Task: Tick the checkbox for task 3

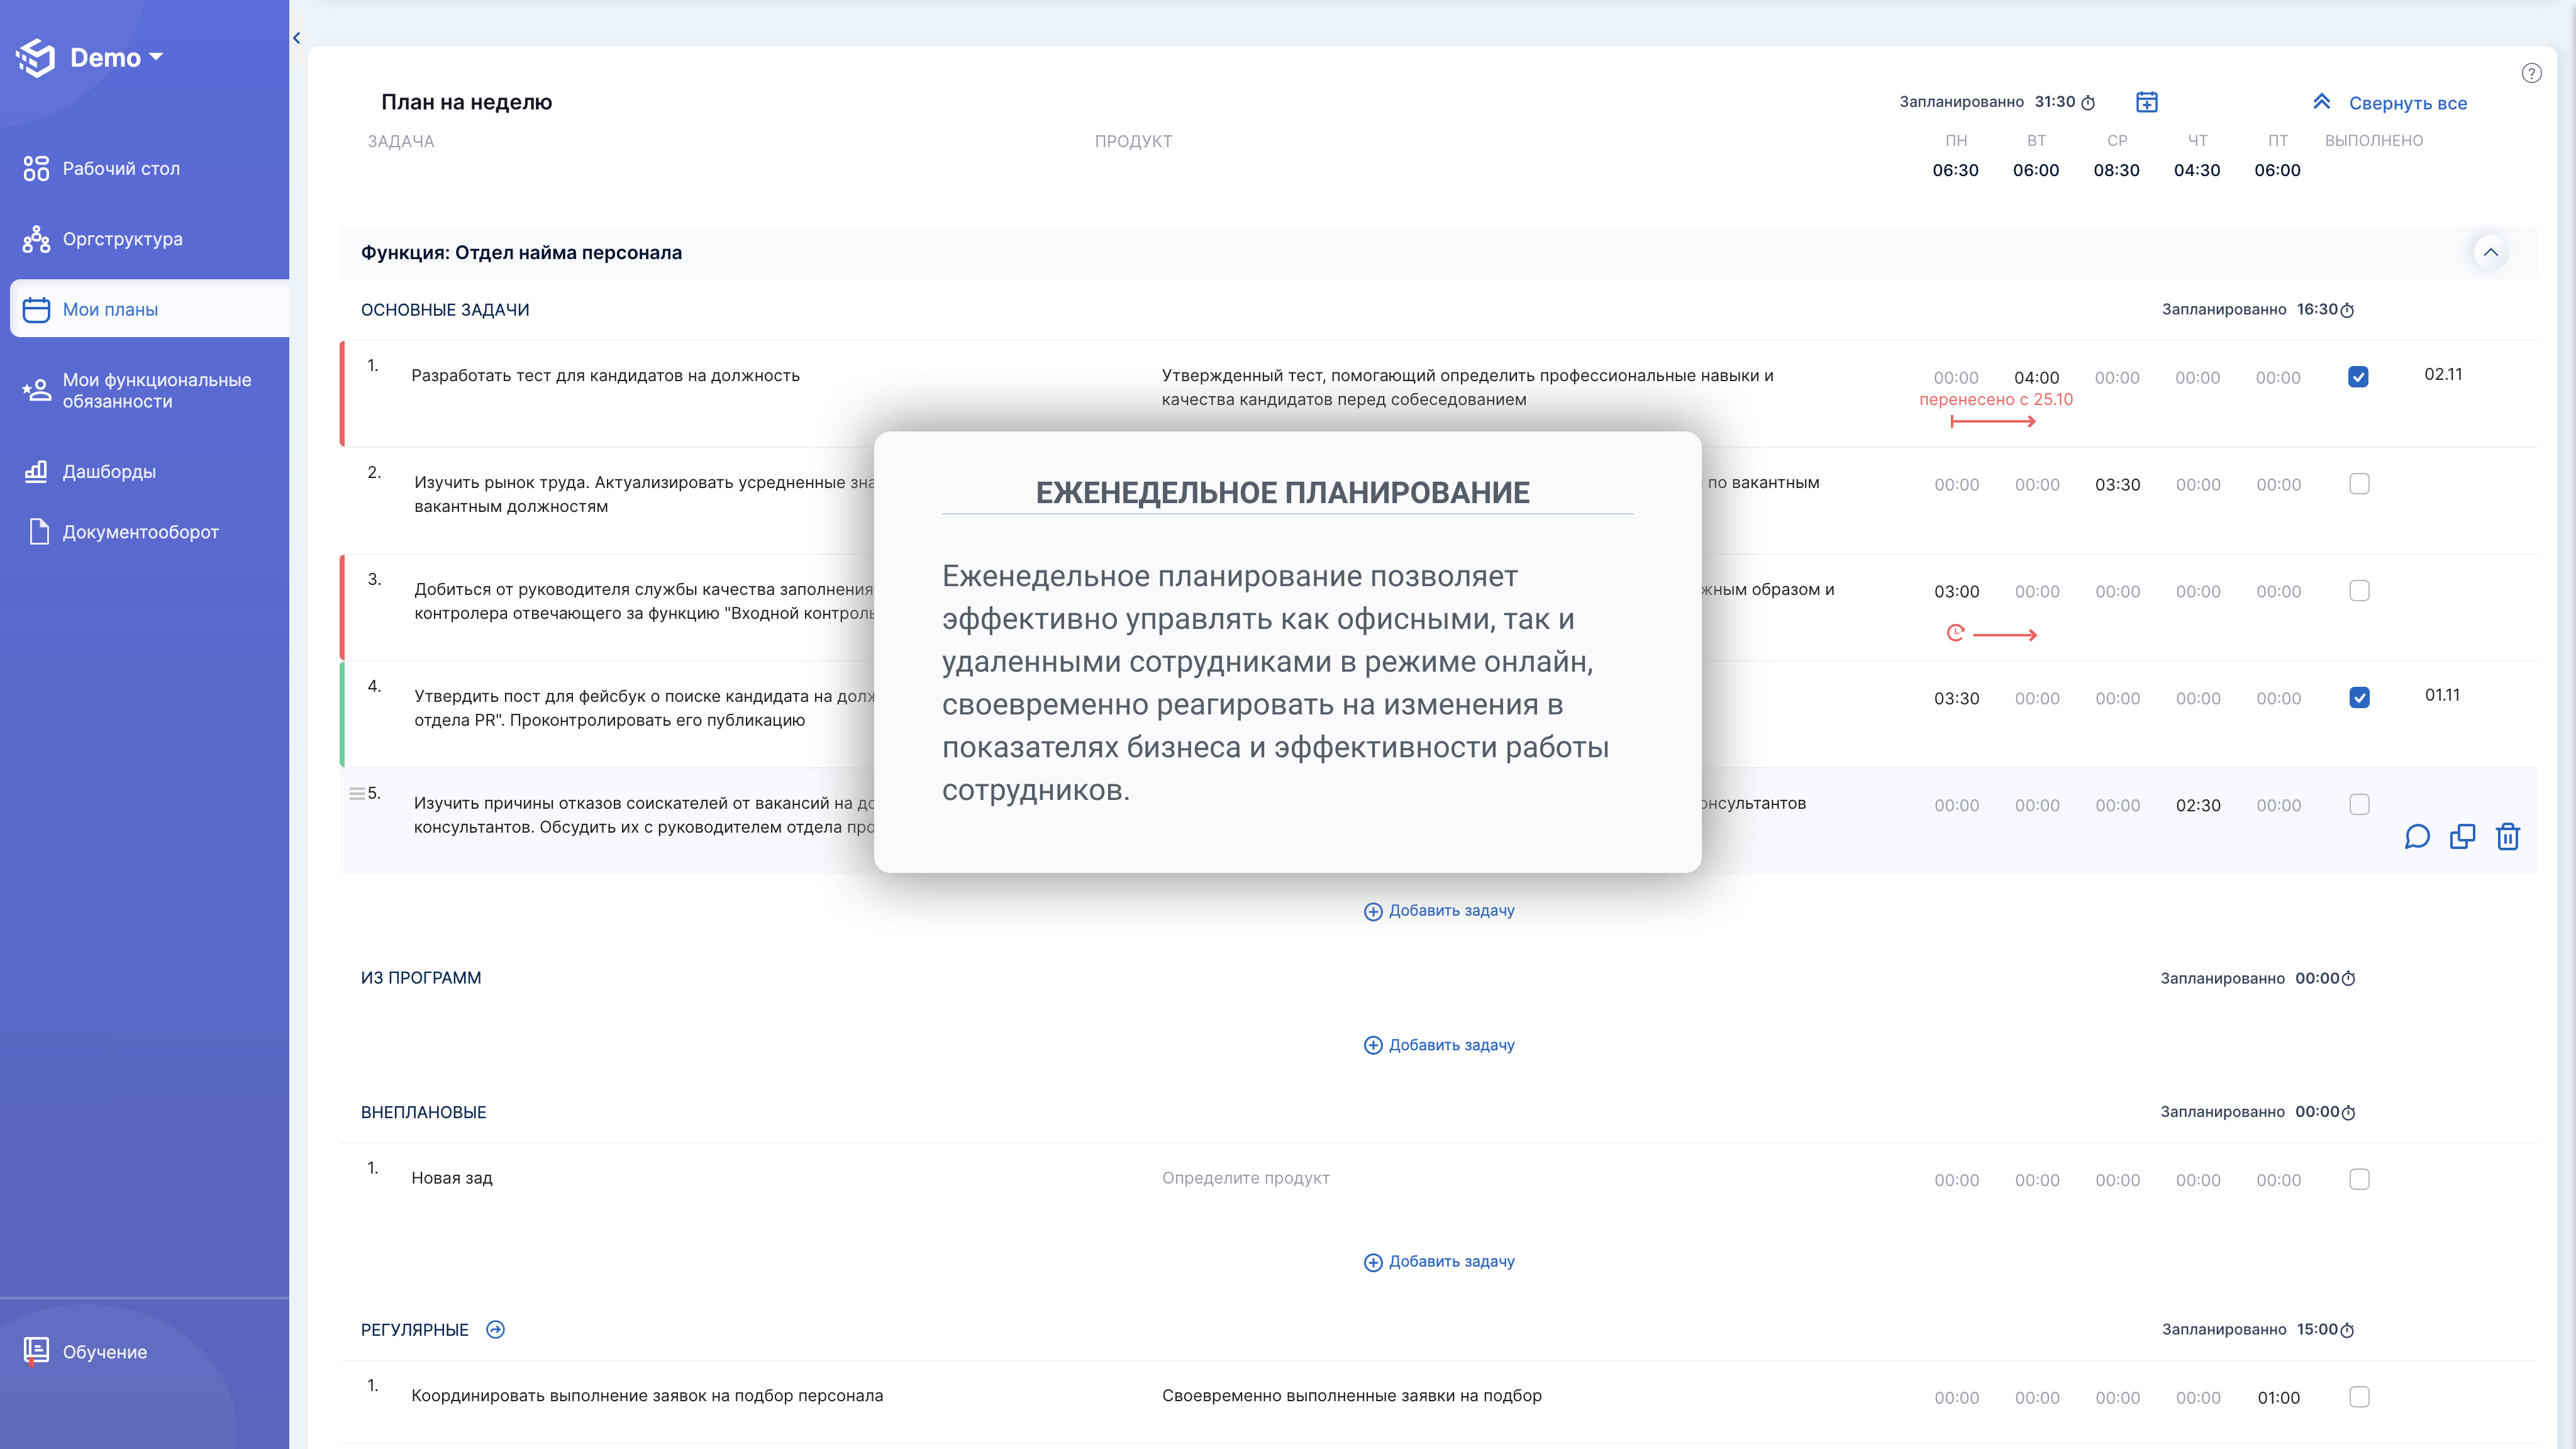Action: [x=2359, y=591]
